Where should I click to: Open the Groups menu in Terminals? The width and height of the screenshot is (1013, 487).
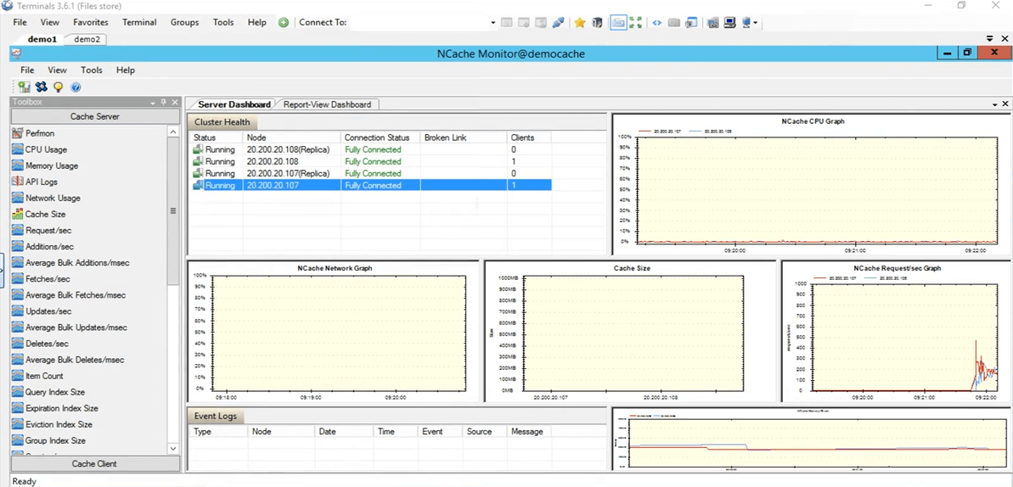click(x=184, y=22)
